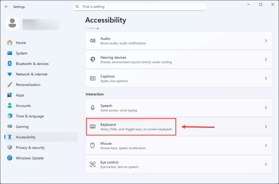
Task: Click the Audio speaker icon
Action: [93, 41]
